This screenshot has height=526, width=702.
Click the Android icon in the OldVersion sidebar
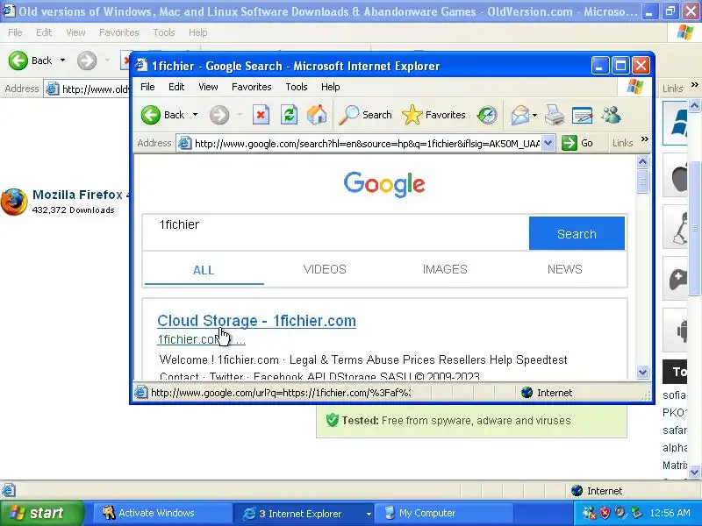[x=677, y=331]
